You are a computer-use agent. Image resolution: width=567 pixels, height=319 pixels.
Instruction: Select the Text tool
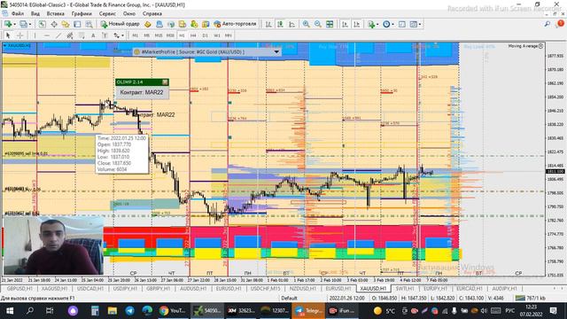tap(93, 35)
